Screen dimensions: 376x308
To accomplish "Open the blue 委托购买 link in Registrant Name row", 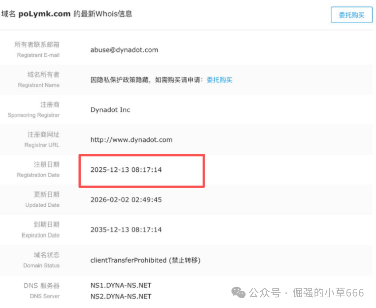I will click(x=219, y=80).
